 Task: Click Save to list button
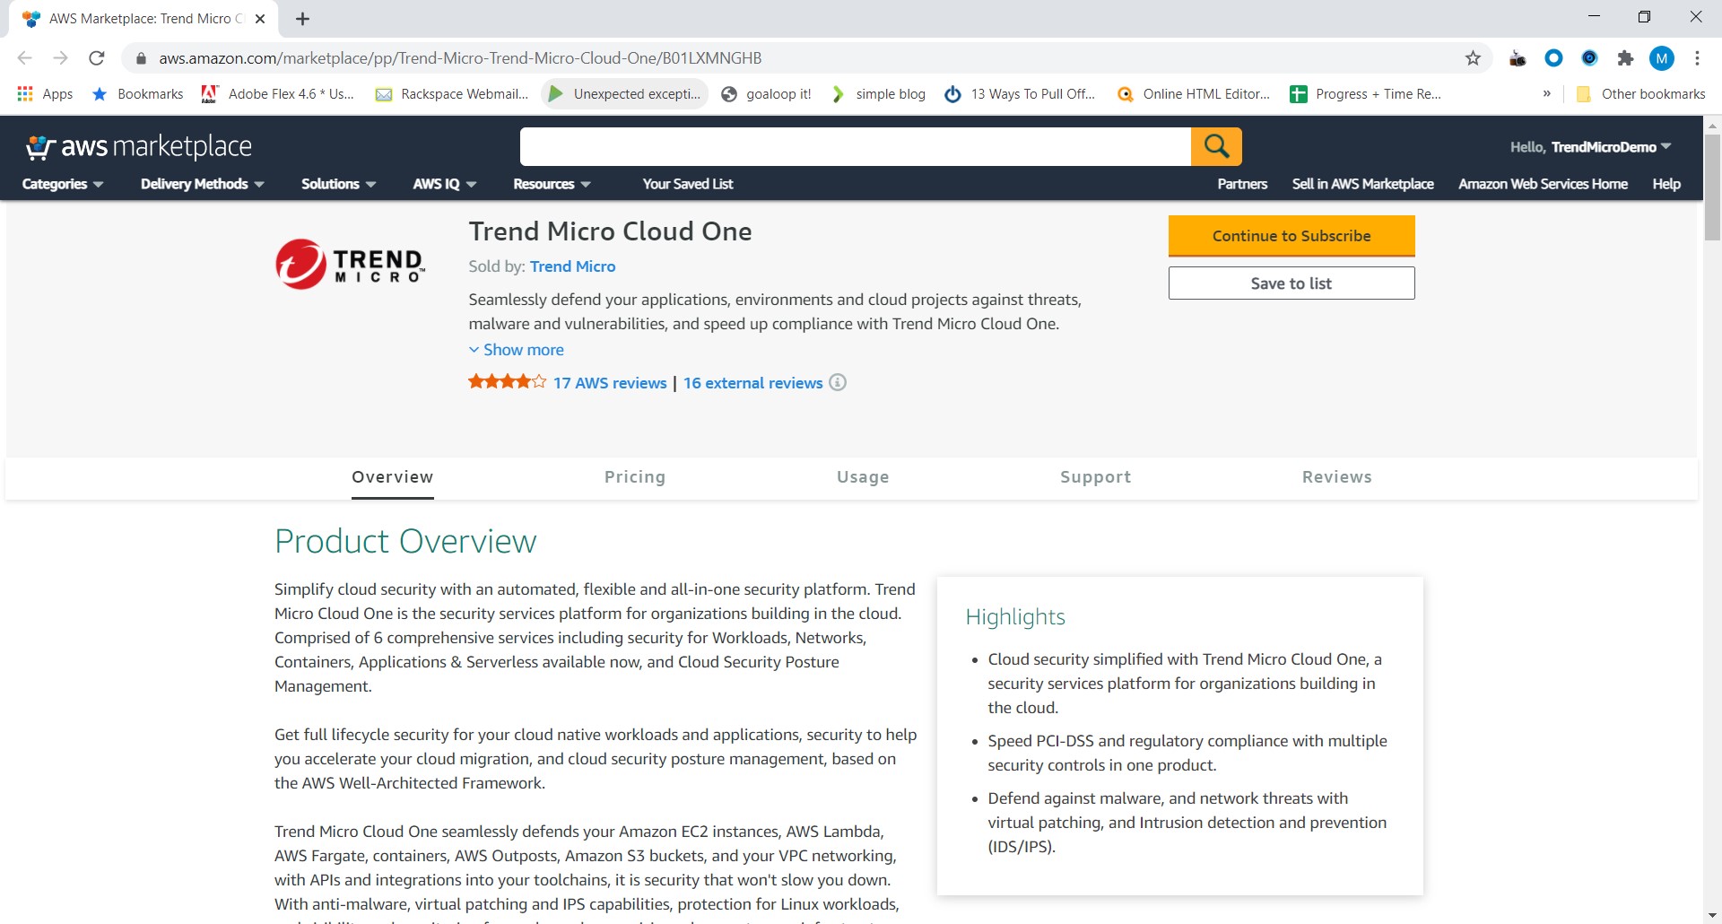[x=1291, y=283]
